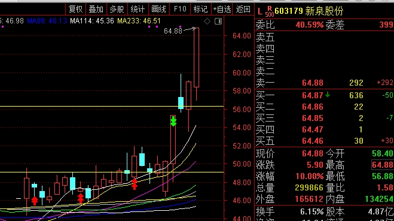
Task: Click the 涨幅 value 10.00%
Action: pos(310,176)
